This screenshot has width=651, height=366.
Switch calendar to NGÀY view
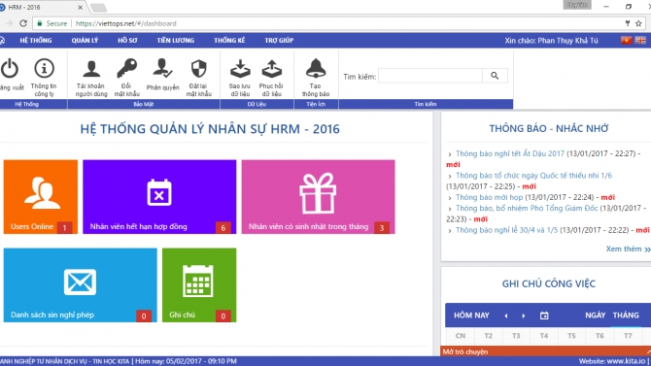pos(595,316)
